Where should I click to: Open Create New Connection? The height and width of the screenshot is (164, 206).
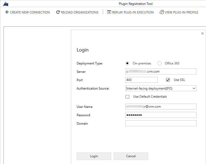pyautogui.click(x=28, y=12)
